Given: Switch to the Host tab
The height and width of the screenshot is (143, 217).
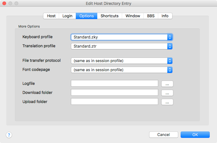Looking at the screenshot, I should [x=51, y=16].
